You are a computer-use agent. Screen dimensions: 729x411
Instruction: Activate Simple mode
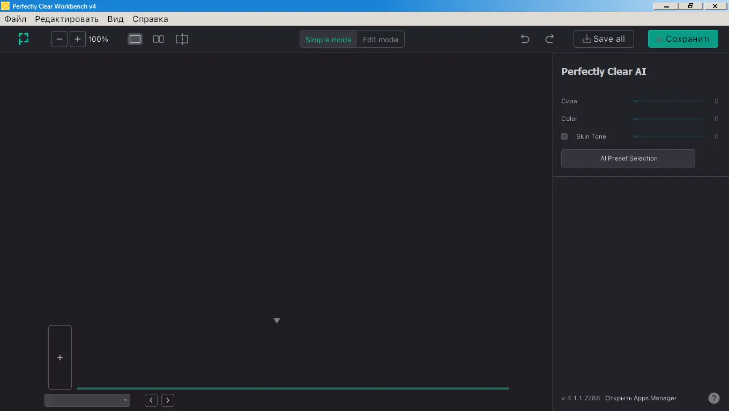click(x=328, y=39)
